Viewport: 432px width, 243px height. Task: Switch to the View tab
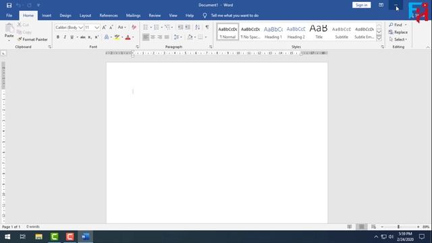coord(173,16)
